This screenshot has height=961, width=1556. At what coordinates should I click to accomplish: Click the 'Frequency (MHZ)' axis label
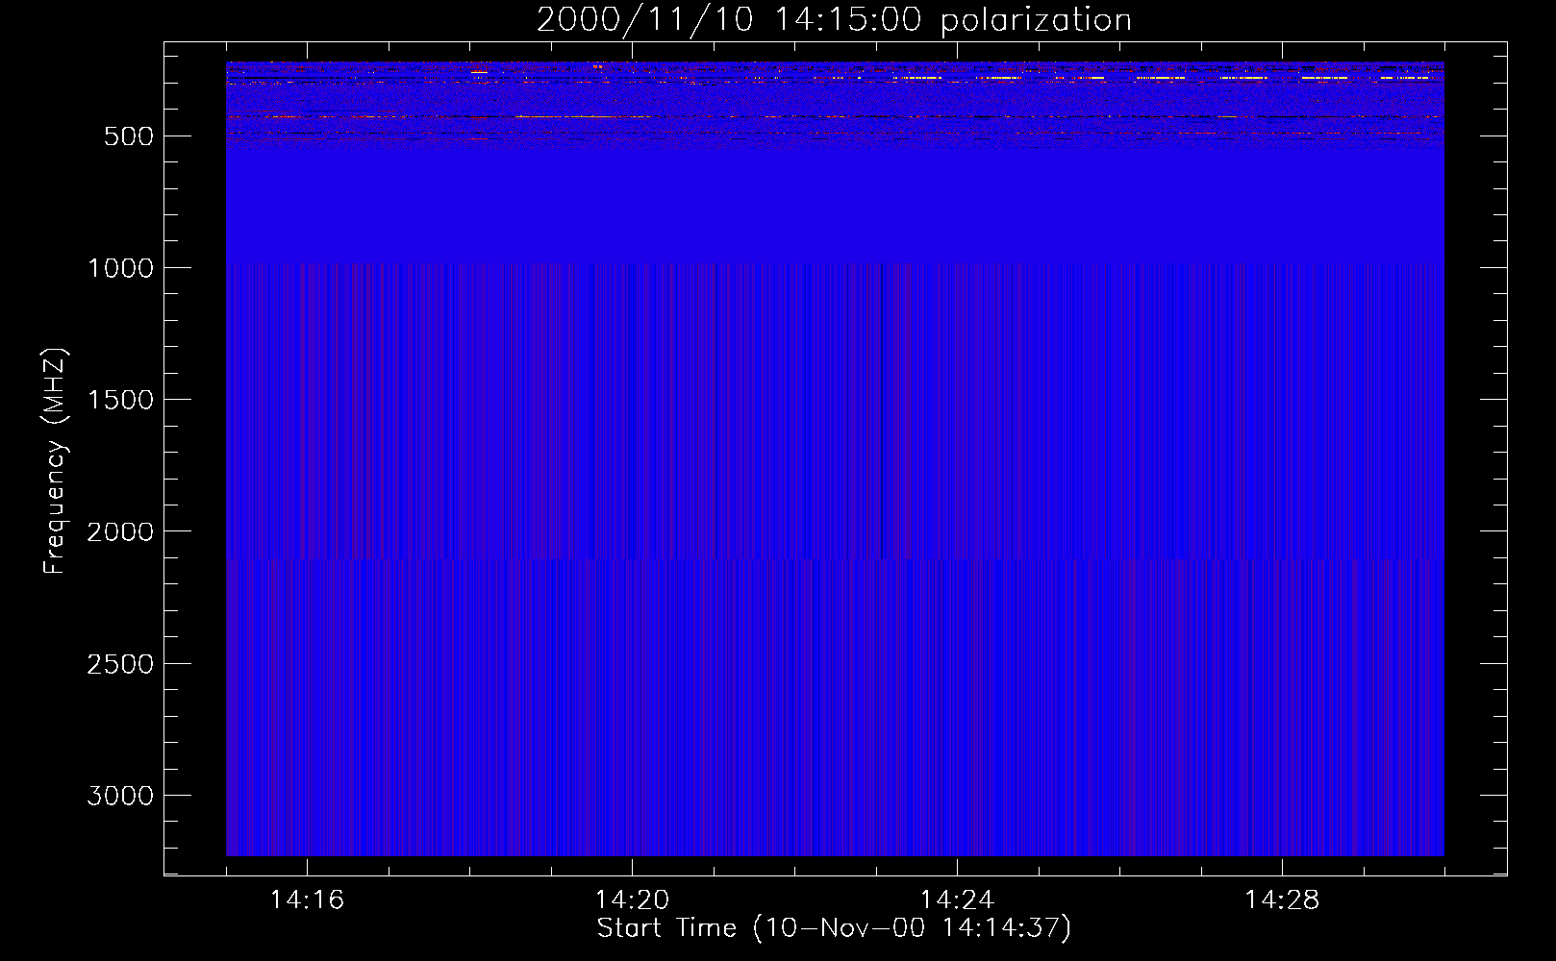tap(55, 460)
